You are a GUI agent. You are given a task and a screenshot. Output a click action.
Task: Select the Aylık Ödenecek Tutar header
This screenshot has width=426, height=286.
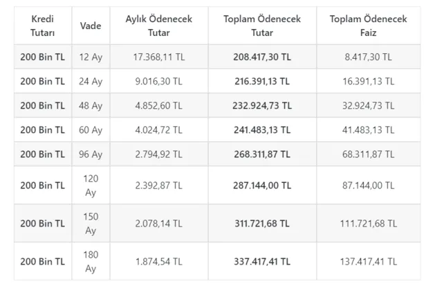tap(159, 25)
